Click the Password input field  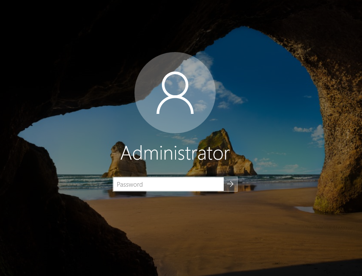168,184
